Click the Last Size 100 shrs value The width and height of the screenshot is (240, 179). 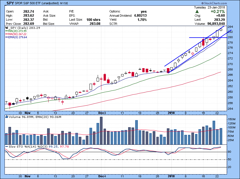click(93, 20)
